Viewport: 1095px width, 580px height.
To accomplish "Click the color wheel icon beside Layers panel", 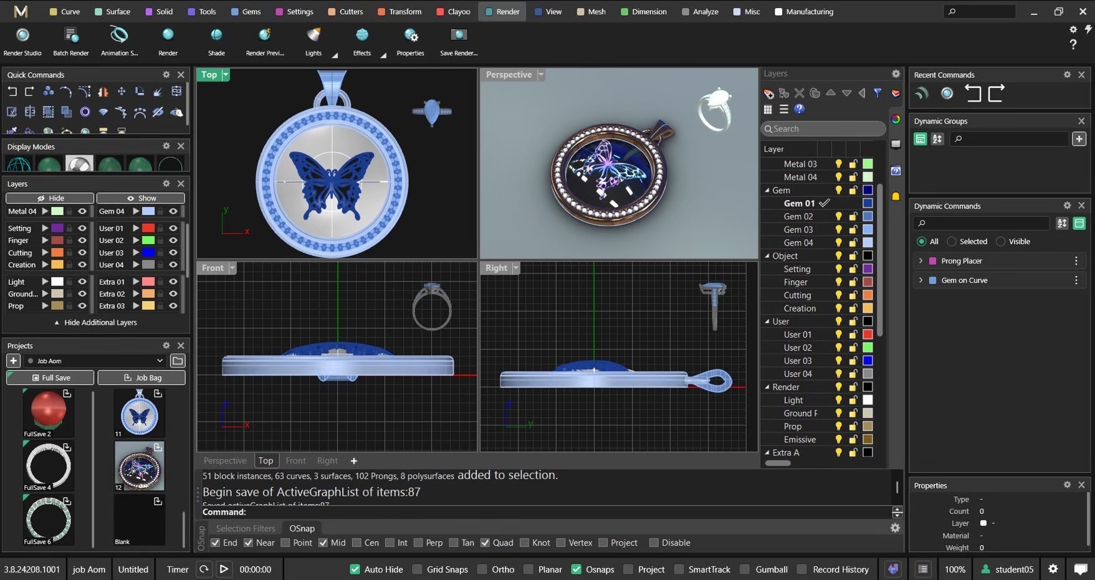I will (896, 120).
